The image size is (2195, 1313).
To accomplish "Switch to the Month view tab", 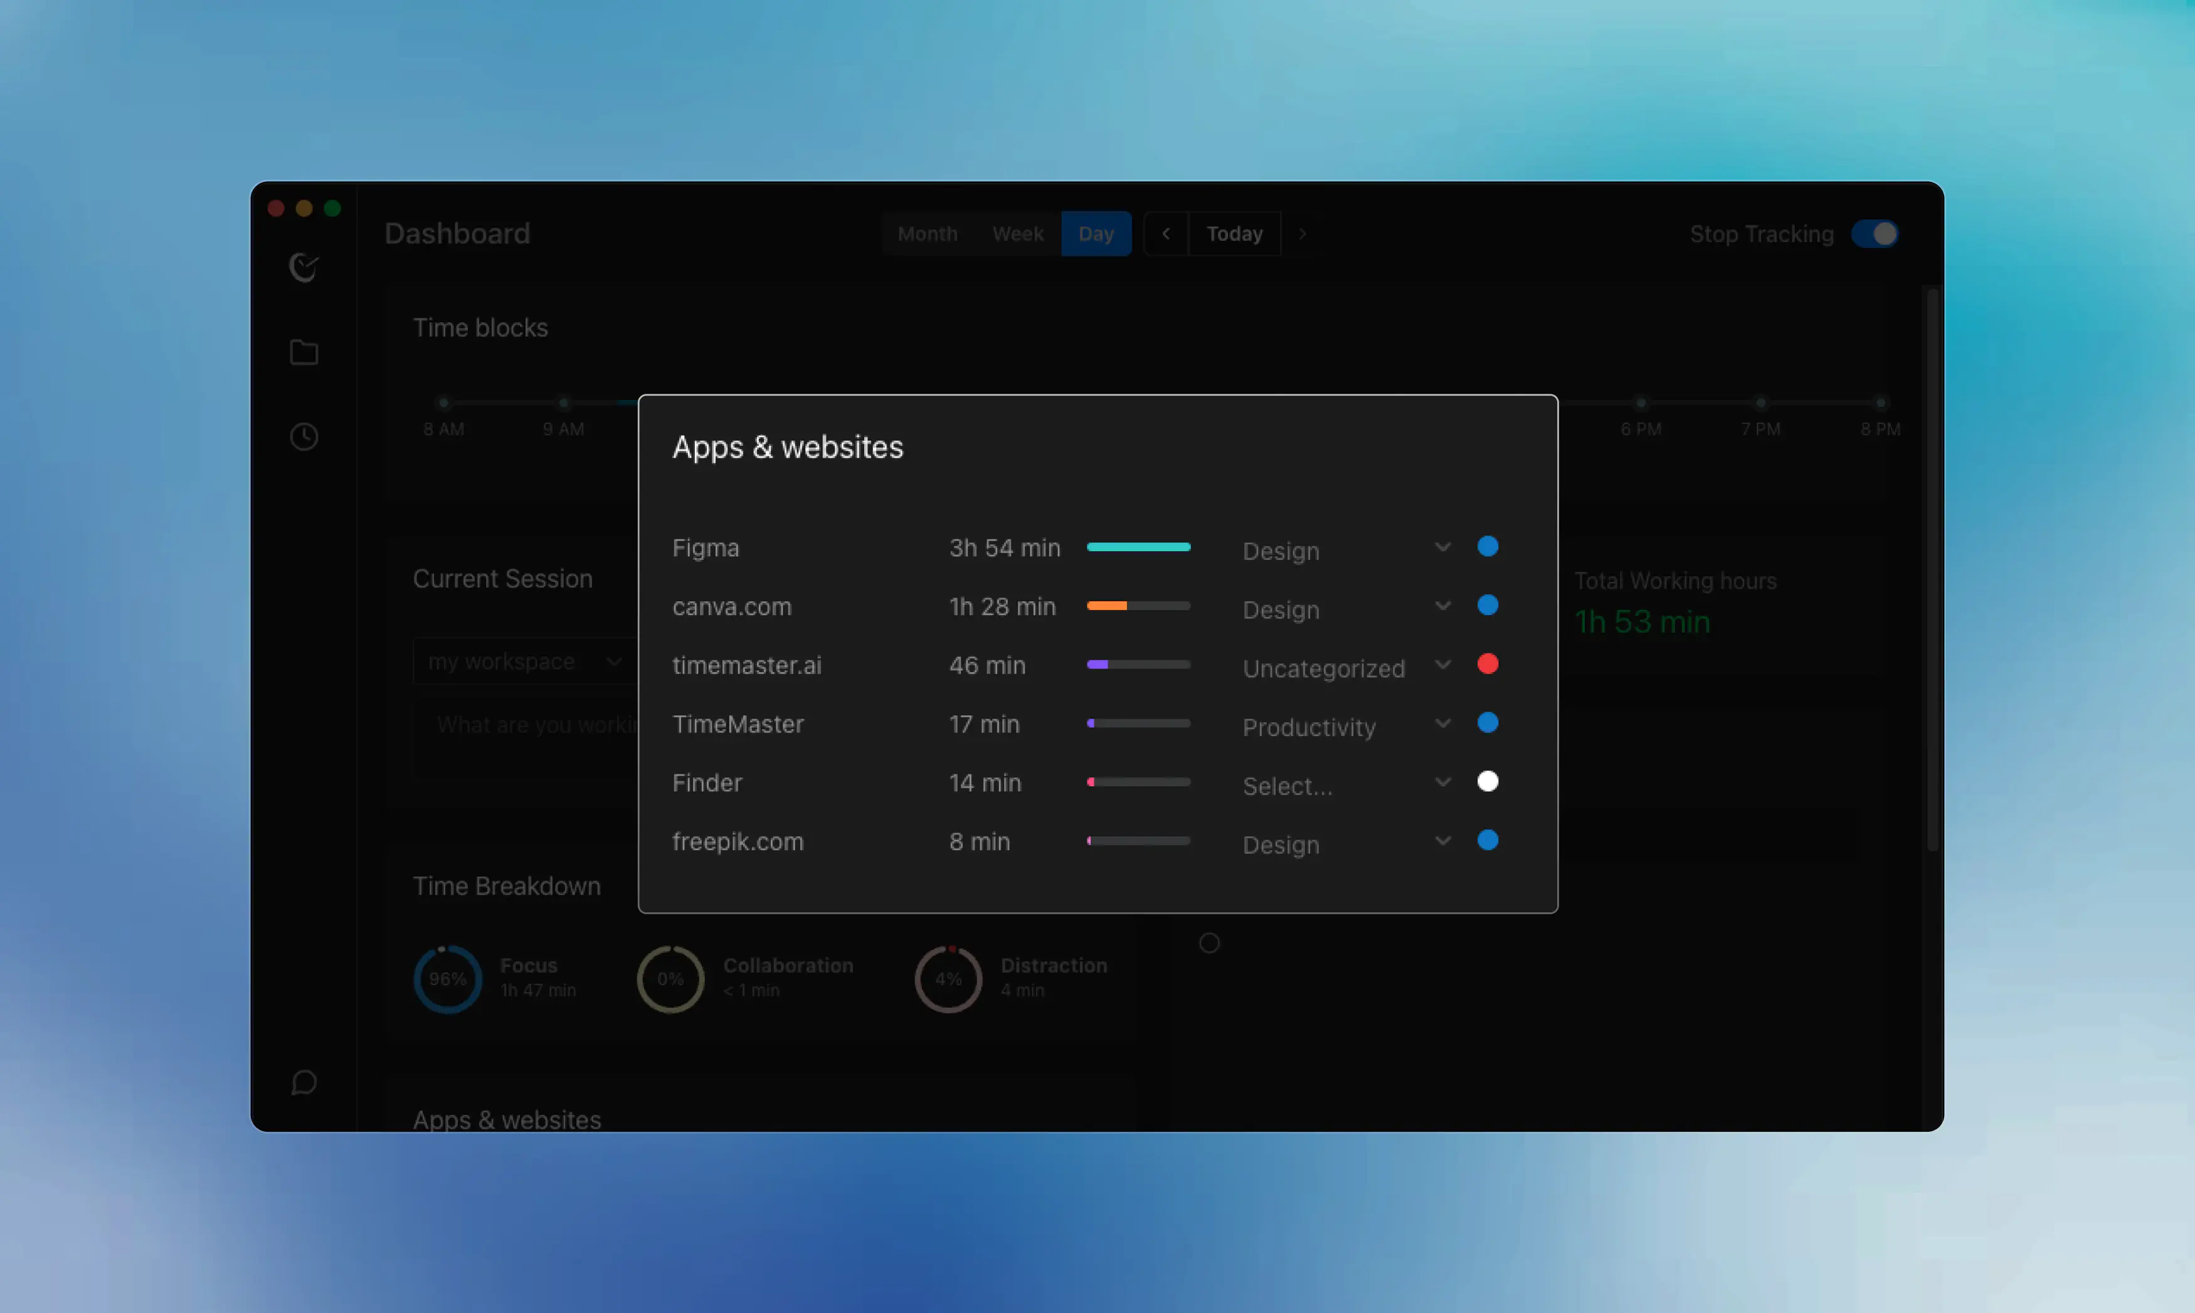I will tap(927, 234).
